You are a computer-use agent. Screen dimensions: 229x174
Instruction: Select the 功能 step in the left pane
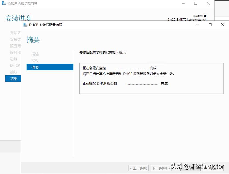[14, 59]
